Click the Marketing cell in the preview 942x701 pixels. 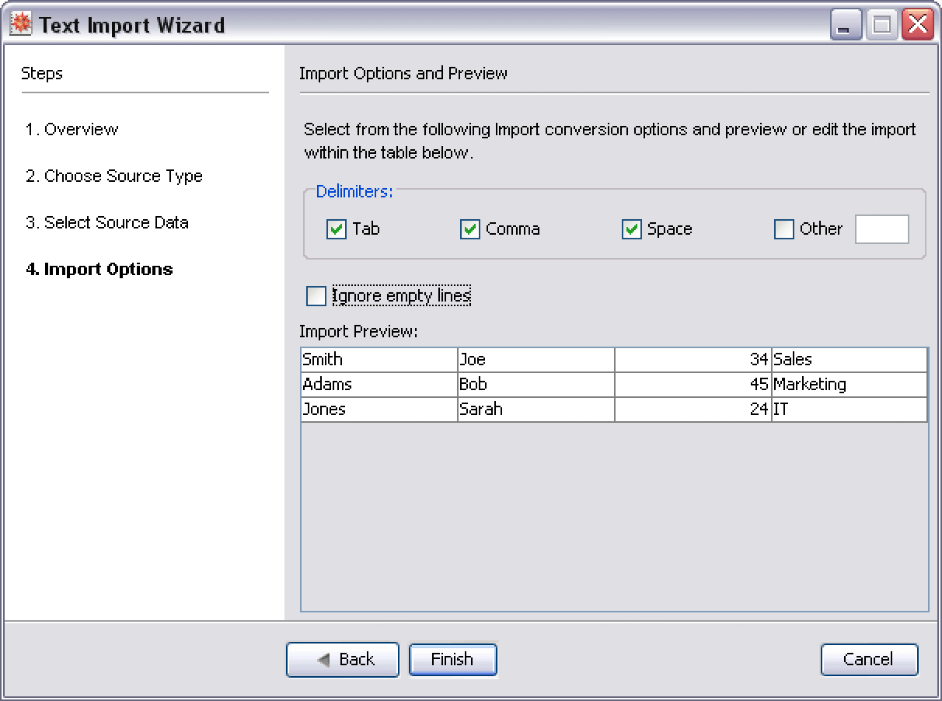849,385
